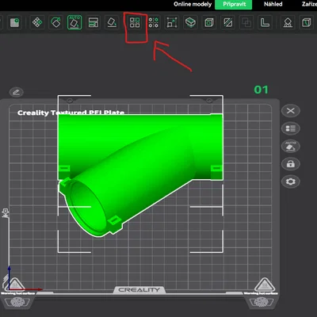Click the diagonally split square icon
This screenshot has width=317, height=317.
click(227, 22)
